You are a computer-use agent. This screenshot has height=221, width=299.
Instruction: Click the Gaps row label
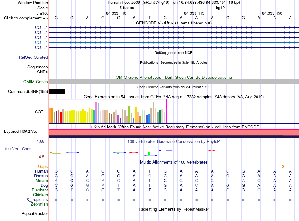click(43, 167)
